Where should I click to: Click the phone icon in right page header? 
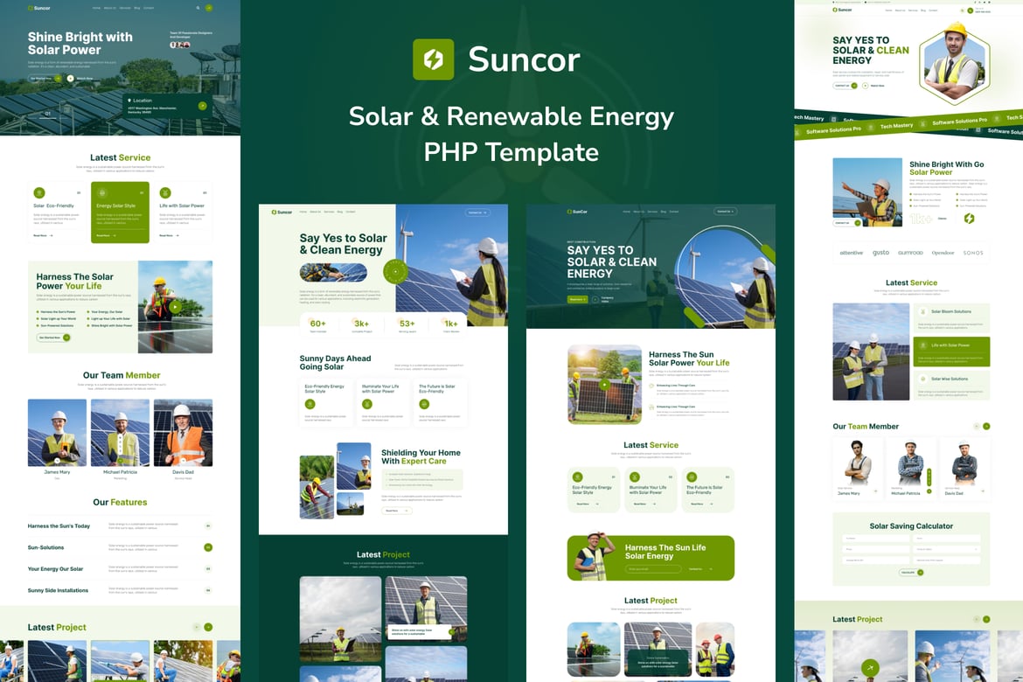pos(971,10)
